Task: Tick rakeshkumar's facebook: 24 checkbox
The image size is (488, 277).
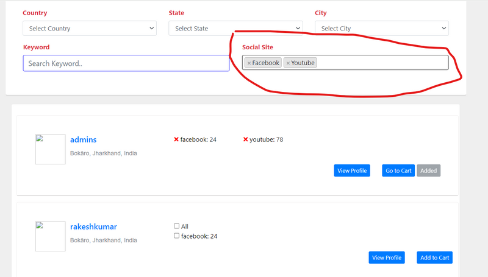Action: (177, 236)
